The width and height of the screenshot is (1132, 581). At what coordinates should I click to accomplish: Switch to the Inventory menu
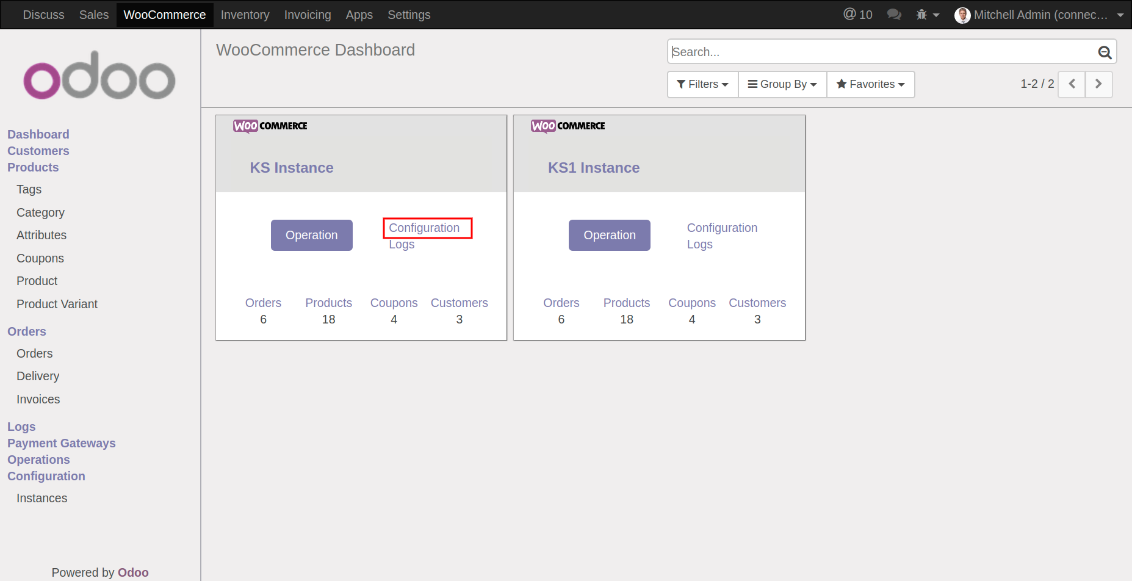(x=245, y=15)
